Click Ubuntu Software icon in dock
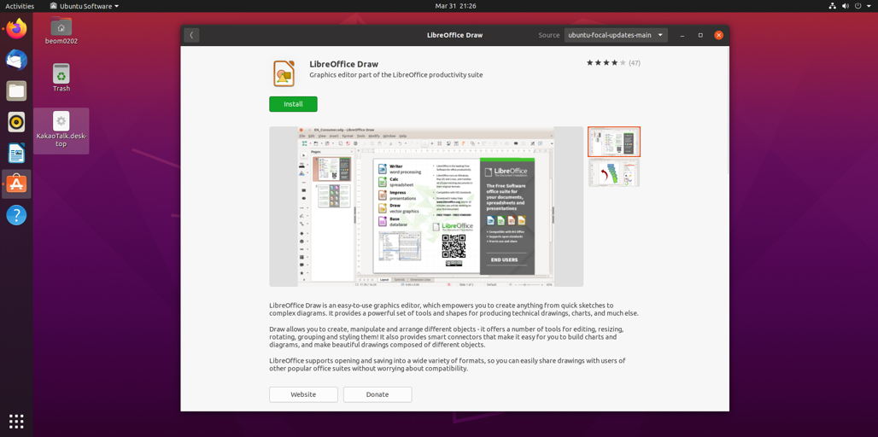The height and width of the screenshot is (437, 878). click(16, 184)
